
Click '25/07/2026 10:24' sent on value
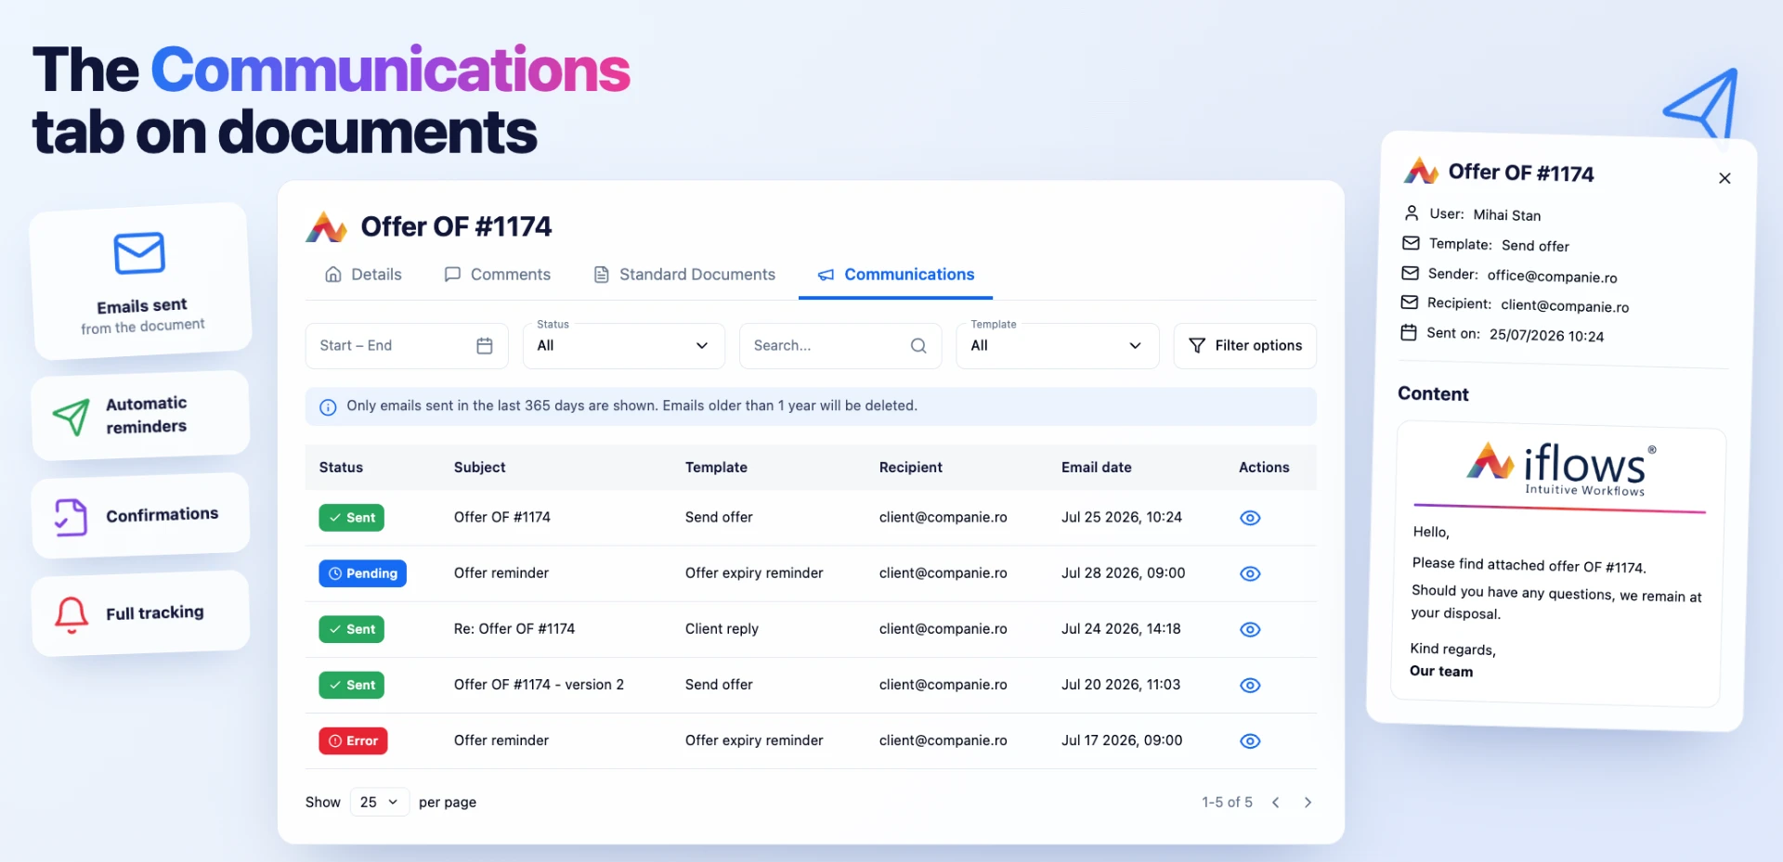[x=1546, y=336]
